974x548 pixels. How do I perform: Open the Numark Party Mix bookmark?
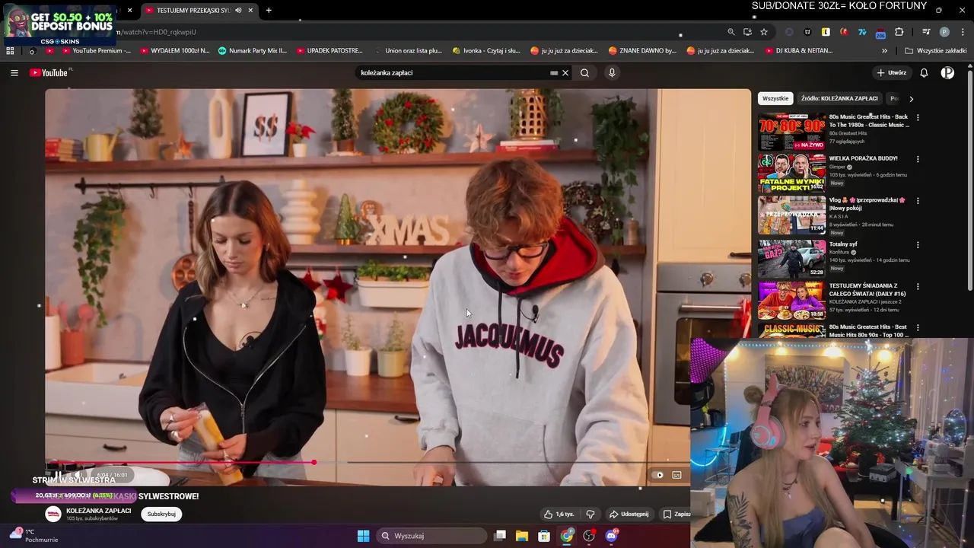253,51
